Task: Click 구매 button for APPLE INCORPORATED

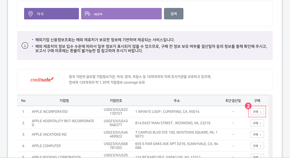Action: tap(257, 112)
